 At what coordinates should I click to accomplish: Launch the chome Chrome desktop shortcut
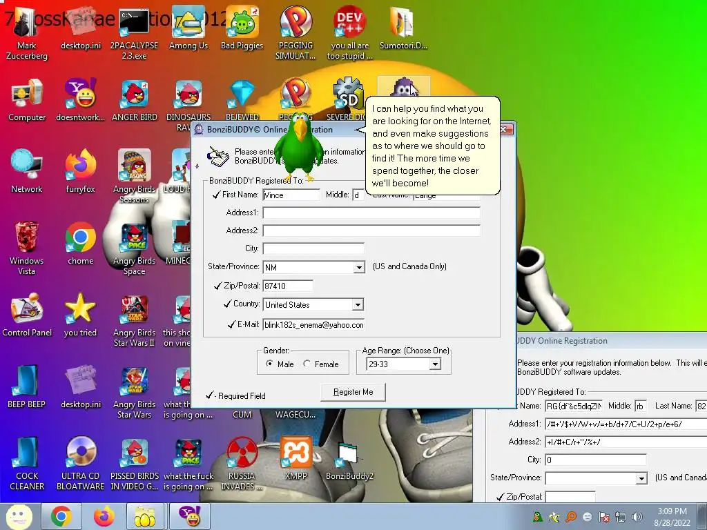point(80,244)
